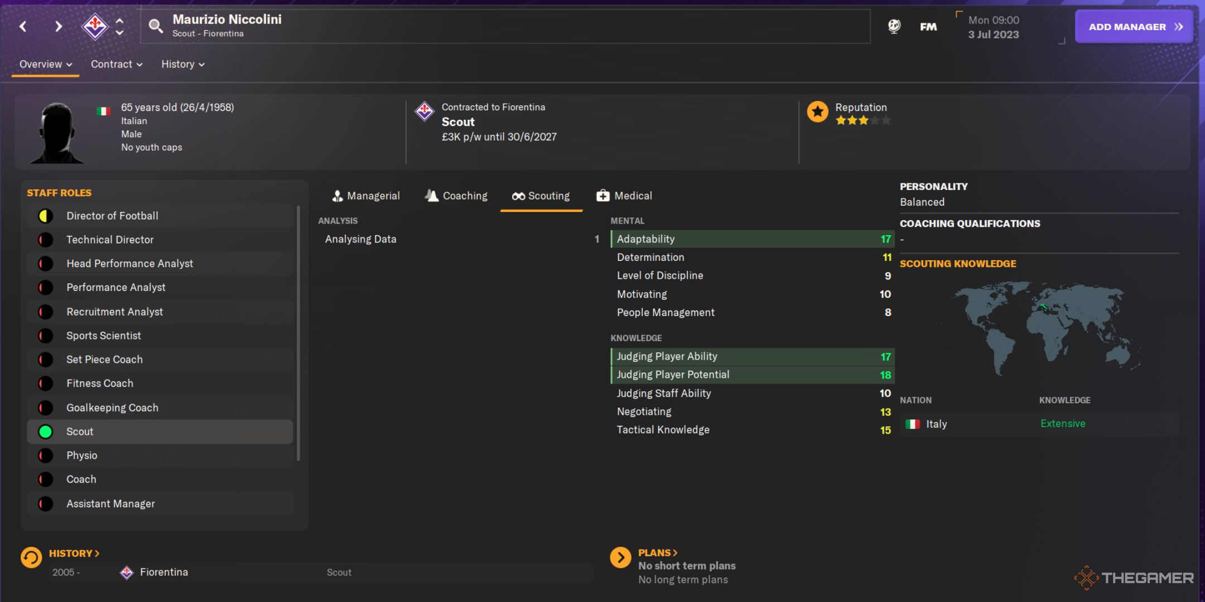Expand the History dropdown menu
This screenshot has width=1205, height=602.
pos(183,64)
